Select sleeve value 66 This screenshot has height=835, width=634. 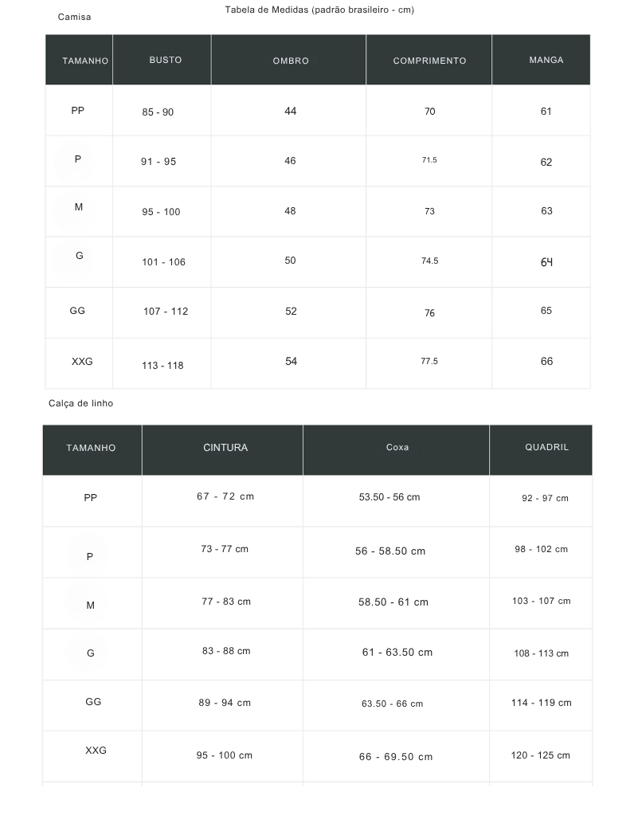546,362
